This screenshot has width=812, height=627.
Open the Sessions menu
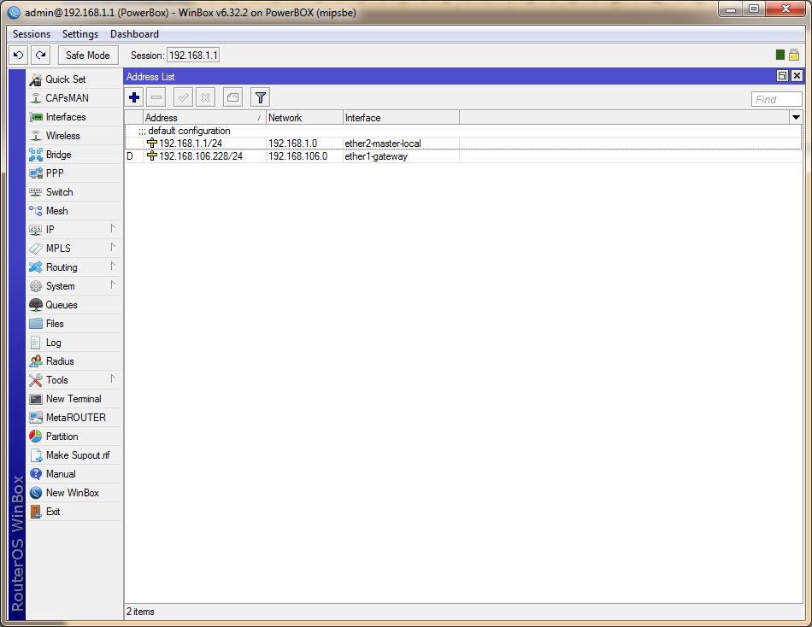pyautogui.click(x=32, y=34)
